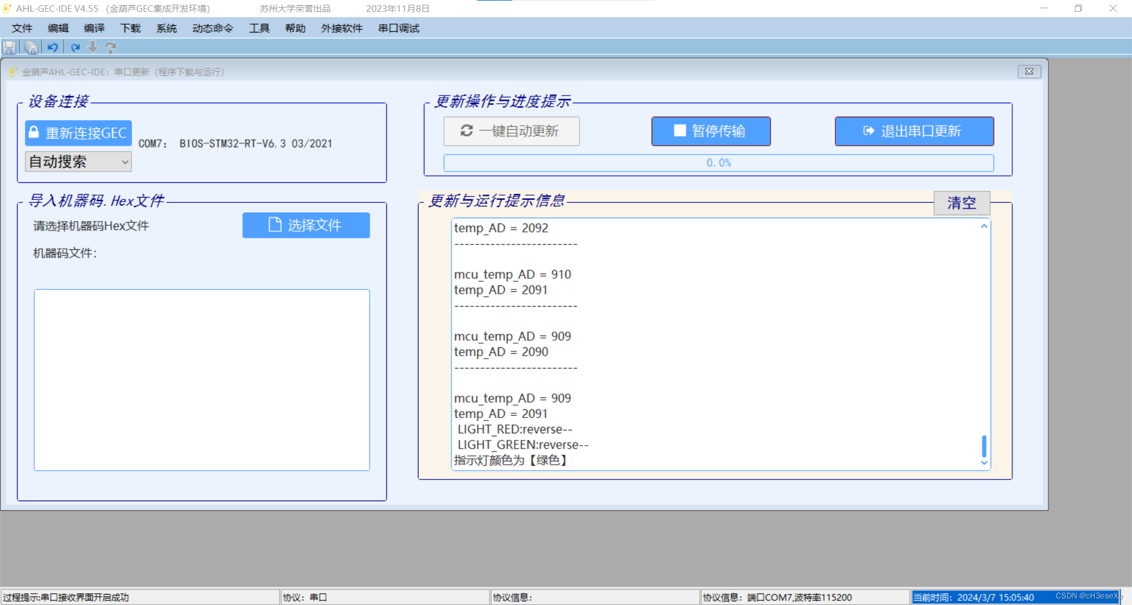Click the 机器码文件 label
This screenshot has width=1132, height=605.
coord(65,253)
